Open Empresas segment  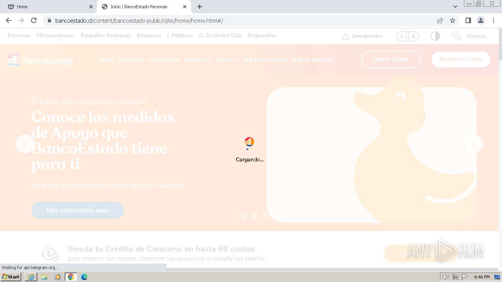tap(149, 35)
